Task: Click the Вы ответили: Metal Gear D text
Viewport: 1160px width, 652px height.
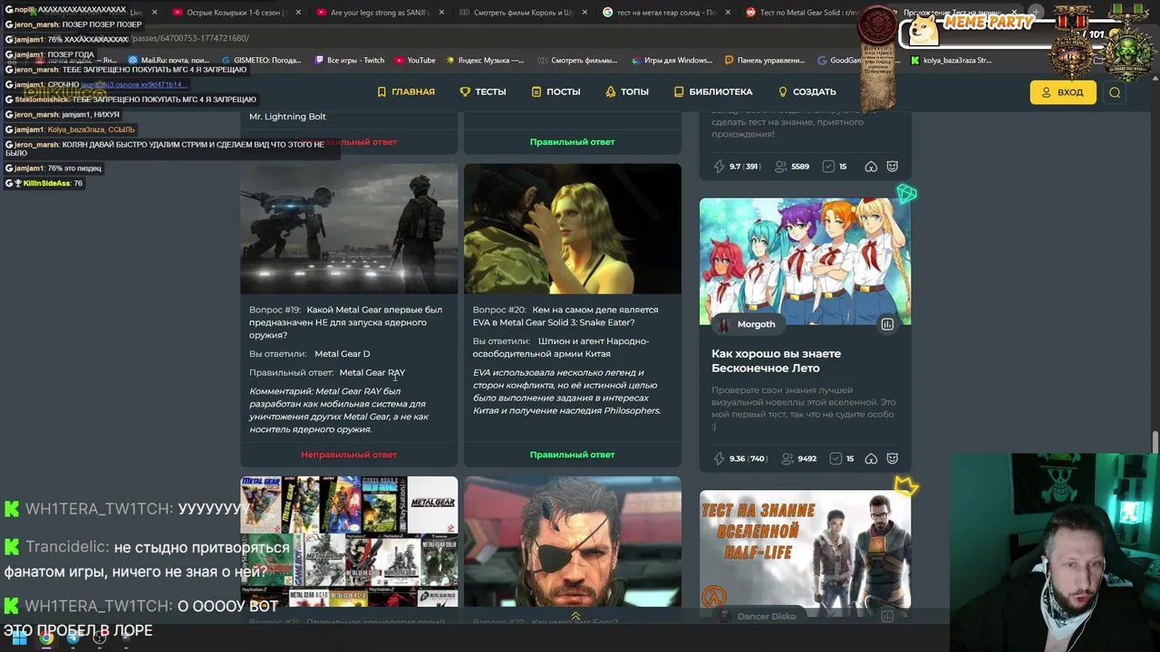Action: tap(309, 354)
